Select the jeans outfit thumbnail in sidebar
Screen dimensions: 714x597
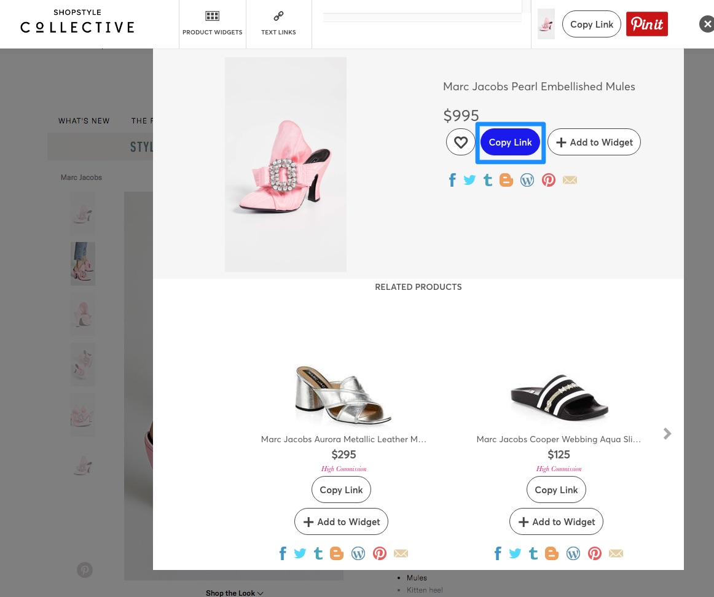(x=82, y=263)
